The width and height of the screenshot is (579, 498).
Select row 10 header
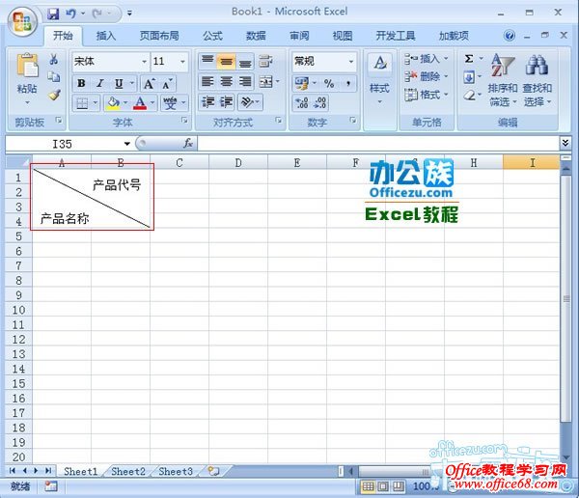tap(18, 310)
